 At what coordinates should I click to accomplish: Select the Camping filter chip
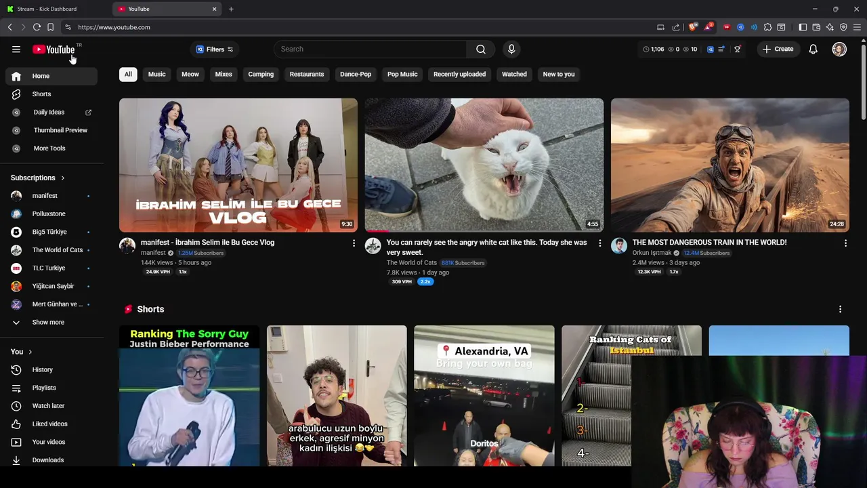[261, 75]
